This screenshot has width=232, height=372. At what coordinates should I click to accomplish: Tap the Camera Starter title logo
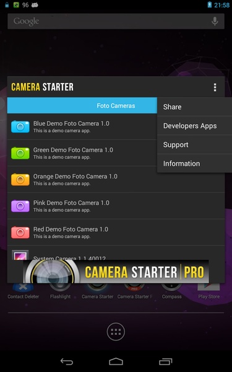[42, 87]
